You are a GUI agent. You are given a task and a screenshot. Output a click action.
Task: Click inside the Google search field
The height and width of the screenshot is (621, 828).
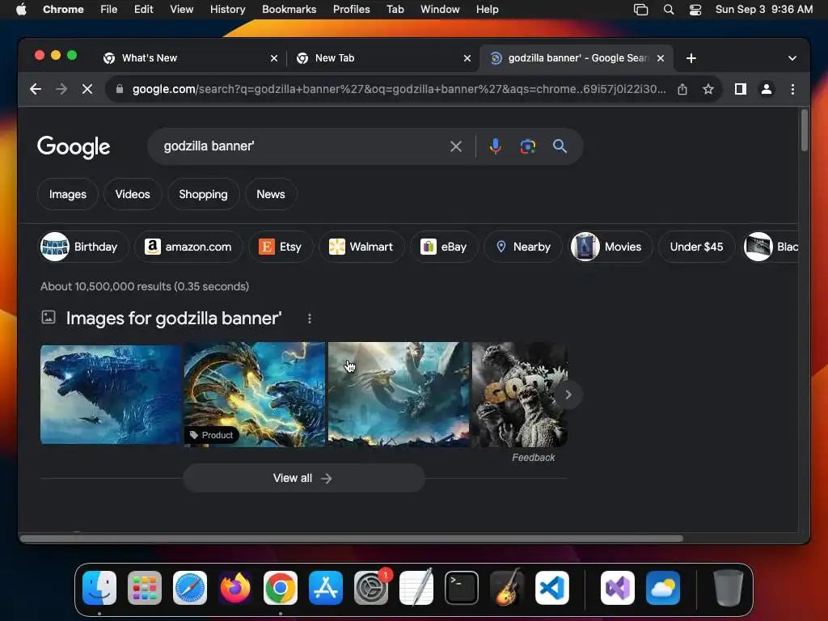point(301,146)
